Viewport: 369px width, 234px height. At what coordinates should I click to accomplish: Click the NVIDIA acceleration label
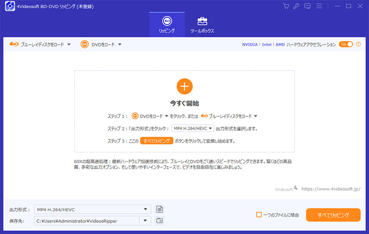click(x=250, y=44)
